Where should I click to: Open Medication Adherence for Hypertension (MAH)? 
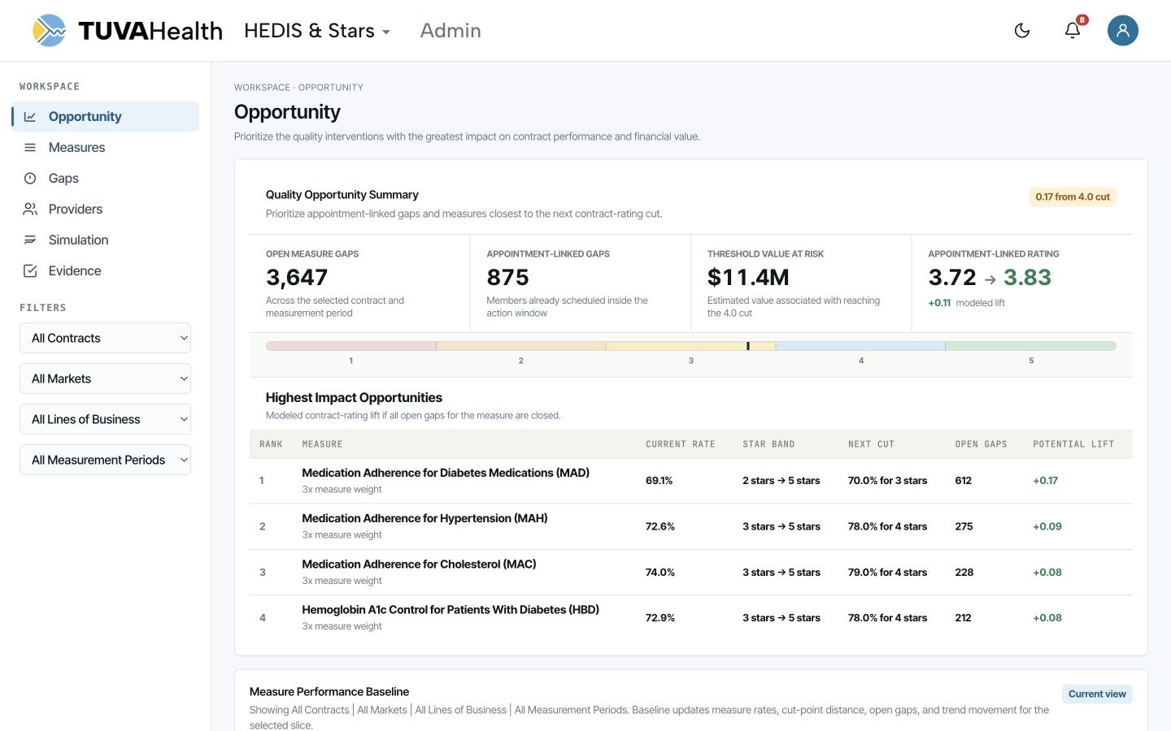[424, 518]
